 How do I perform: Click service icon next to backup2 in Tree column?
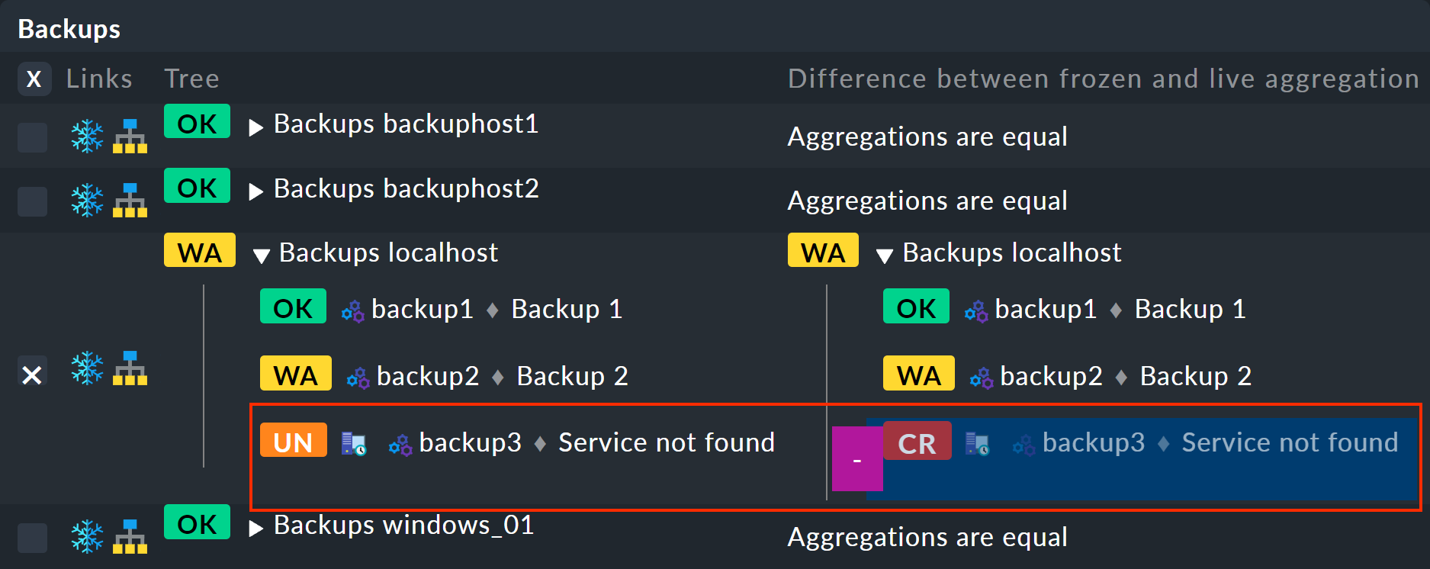(x=358, y=378)
